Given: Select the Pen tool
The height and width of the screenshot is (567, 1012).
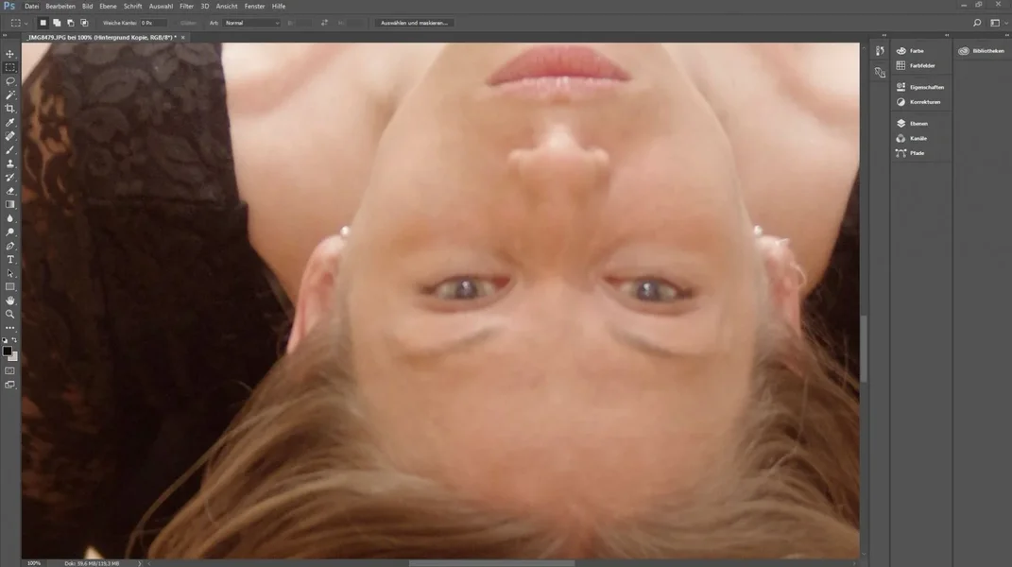Looking at the screenshot, I should tap(9, 246).
